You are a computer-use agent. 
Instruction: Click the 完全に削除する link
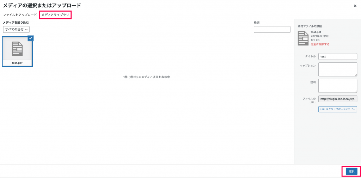point(320,44)
